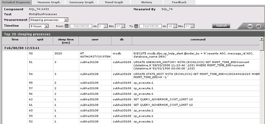Select the Feb/08/08 12:53:41 timestamp row
This screenshot has width=265, height=124.
131,48
